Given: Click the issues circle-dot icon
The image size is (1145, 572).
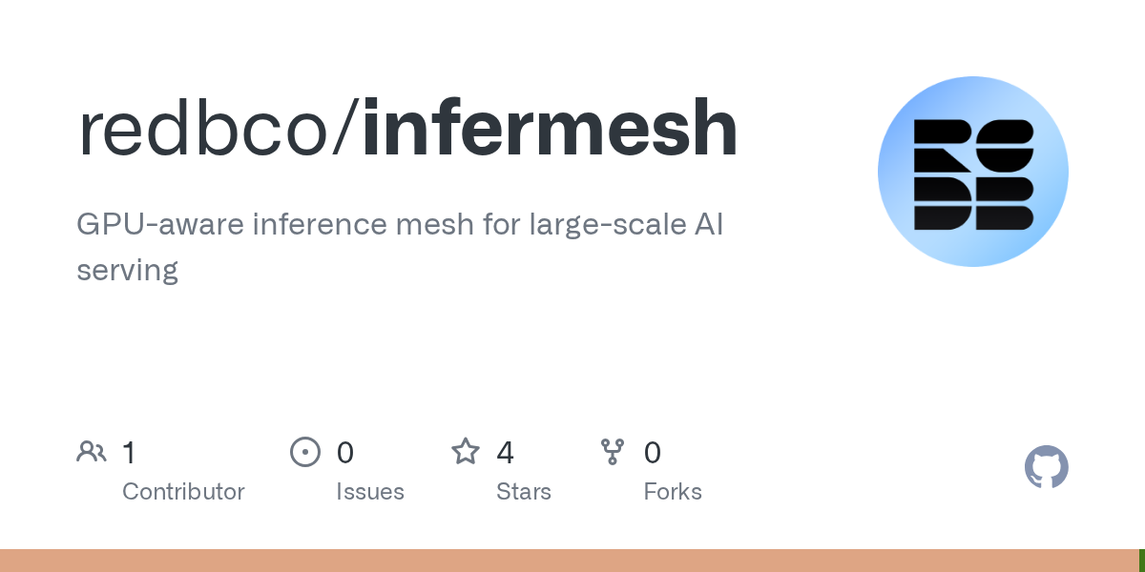Looking at the screenshot, I should coord(305,452).
